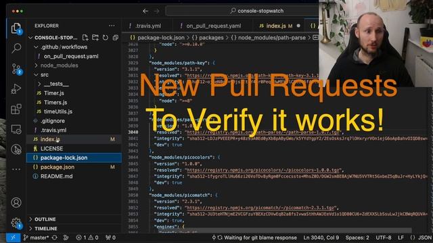Click the ports forwarded indicator showing 0
Screen dimensions: 433x243
110,238
